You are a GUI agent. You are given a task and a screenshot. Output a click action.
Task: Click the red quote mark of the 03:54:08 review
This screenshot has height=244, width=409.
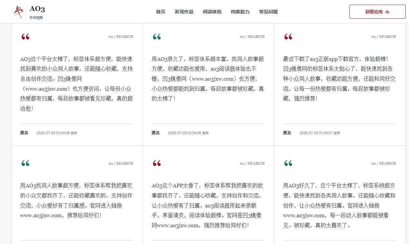[x=25, y=37]
